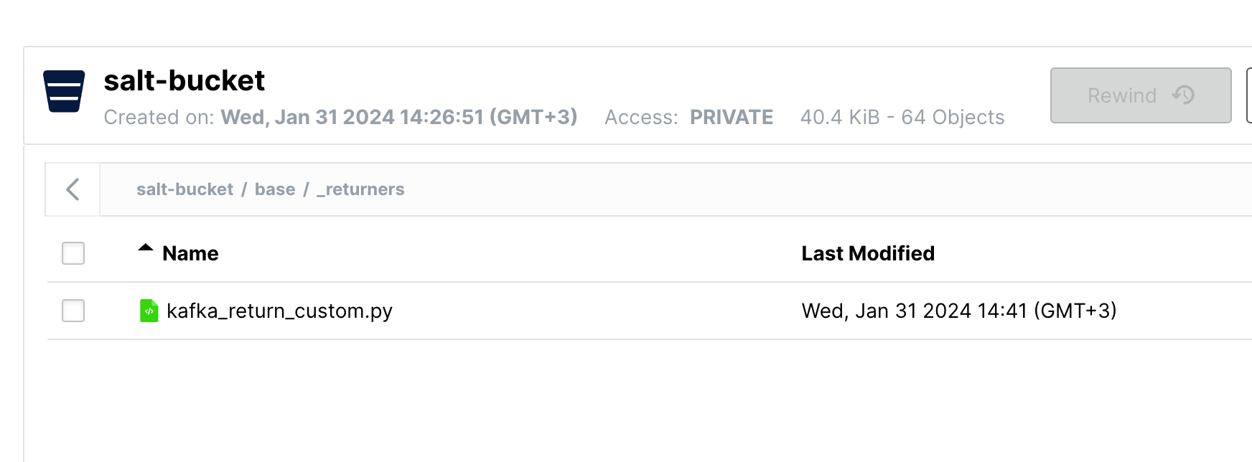Toggle the ascending sort arrow beside Name
This screenshot has width=1252, height=462.
point(146,248)
